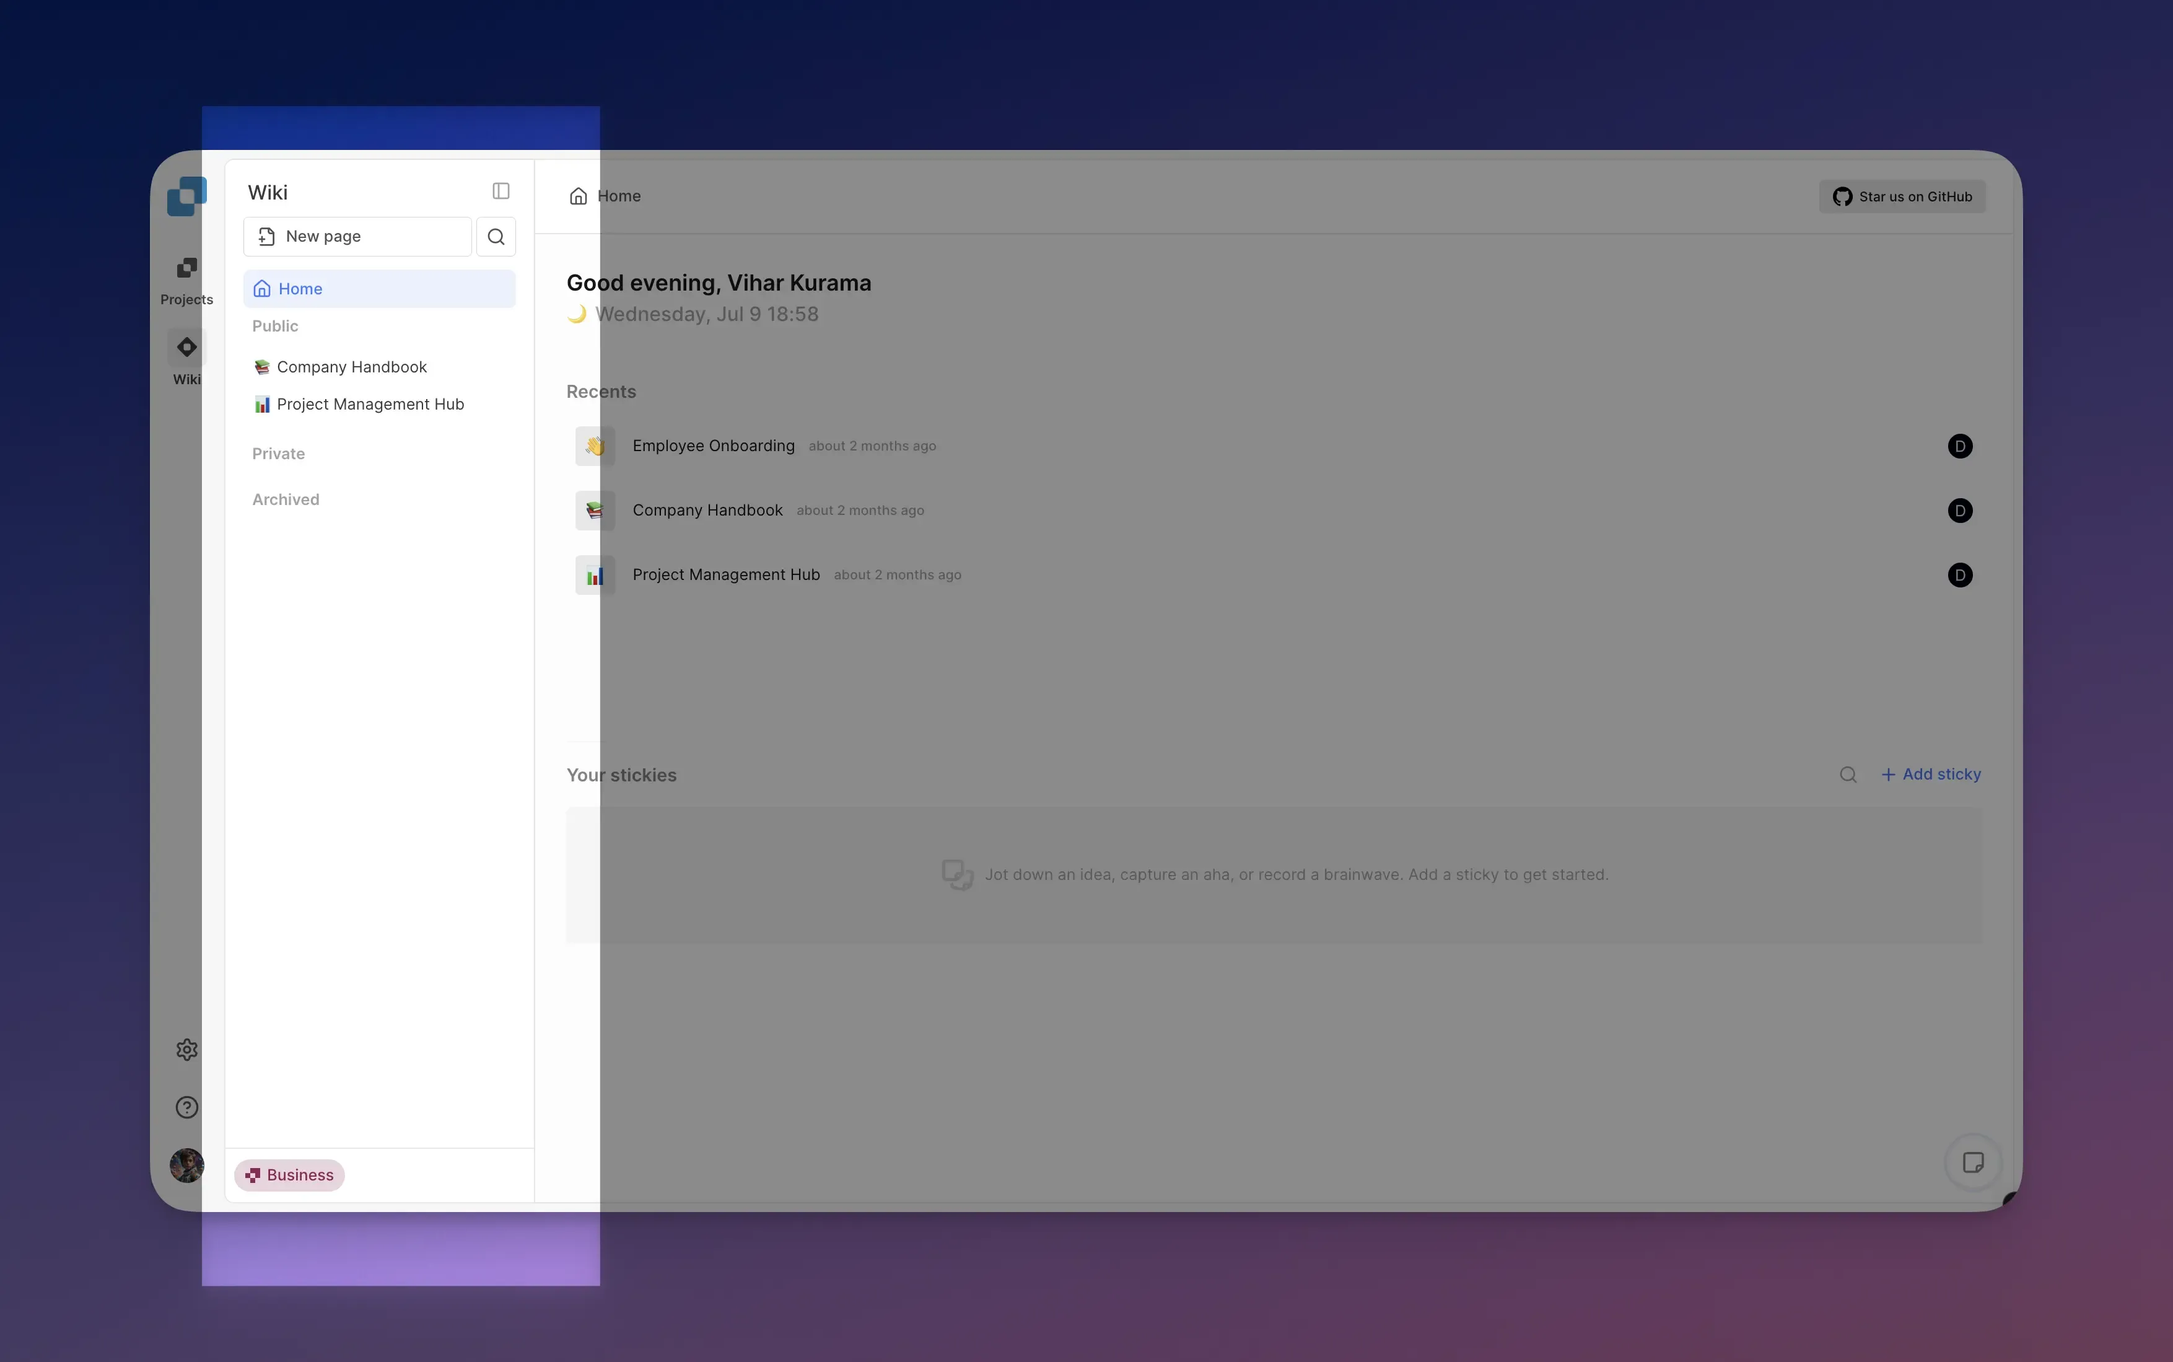Open the sticky note floating button
2173x1362 pixels.
[x=1972, y=1163]
